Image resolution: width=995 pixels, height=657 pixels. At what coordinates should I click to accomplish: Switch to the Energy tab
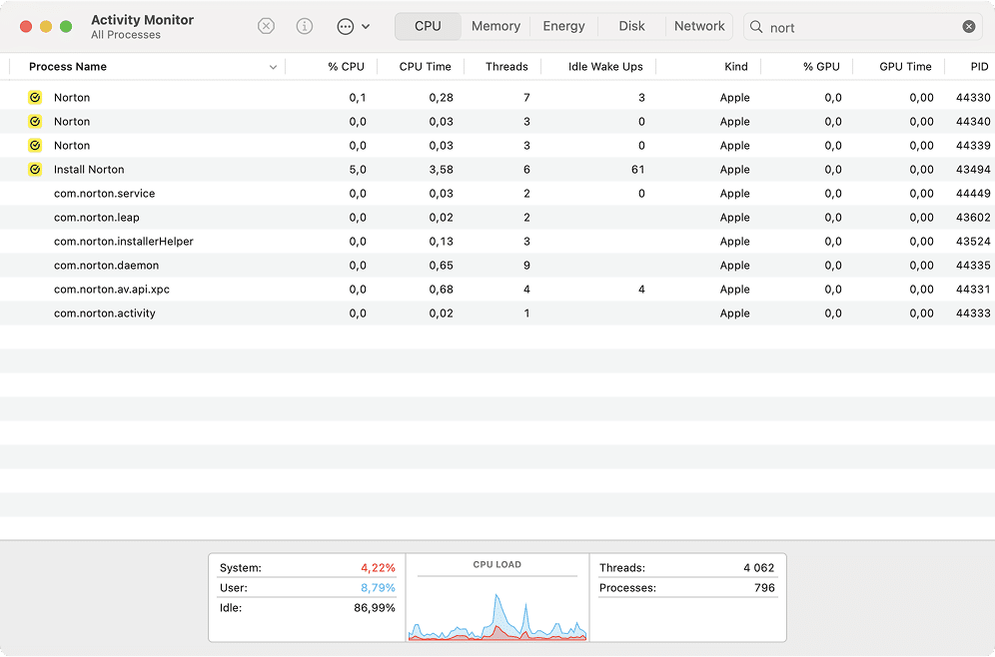(x=563, y=26)
